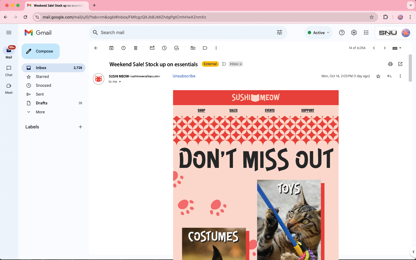Open Gmail settings gear

(354, 33)
